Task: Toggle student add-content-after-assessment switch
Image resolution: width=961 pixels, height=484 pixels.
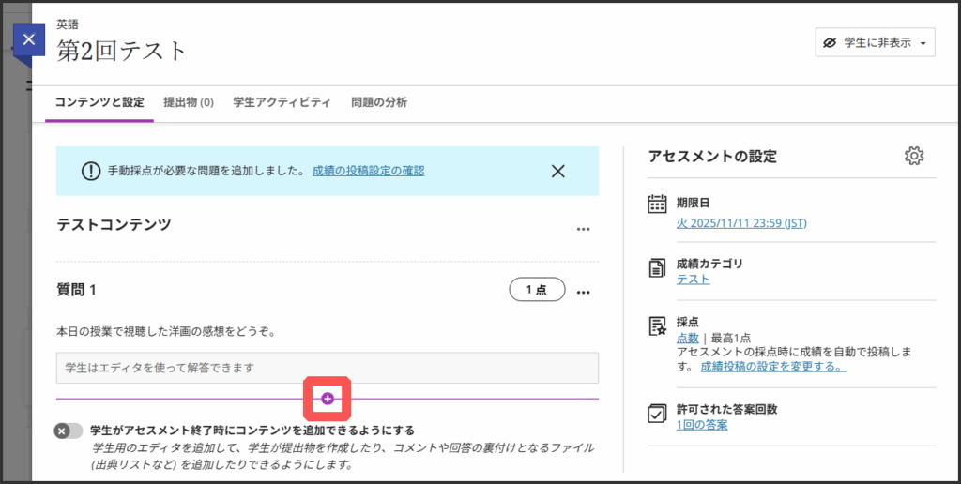Action: coord(69,431)
